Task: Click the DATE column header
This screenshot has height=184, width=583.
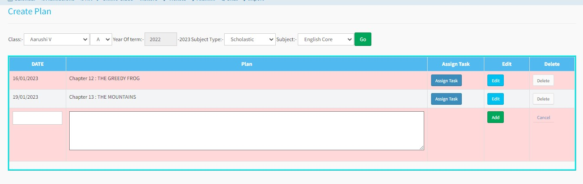Action: [38, 64]
